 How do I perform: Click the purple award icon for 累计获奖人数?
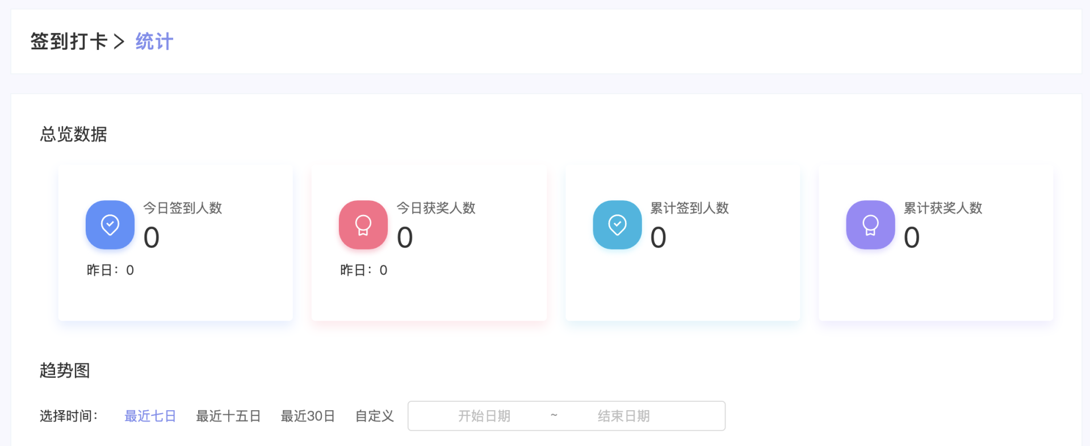[870, 225]
